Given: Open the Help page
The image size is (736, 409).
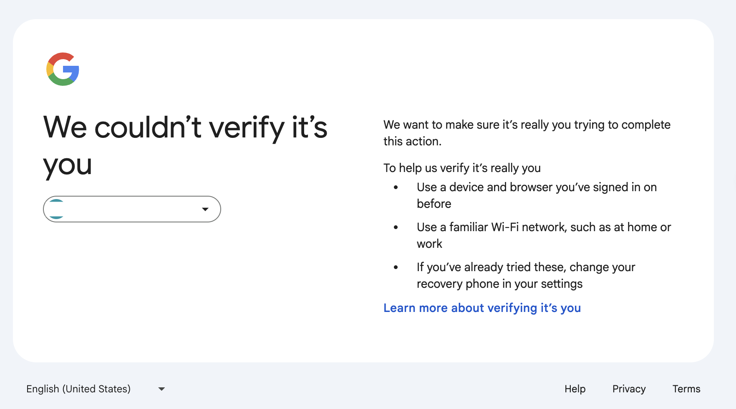Looking at the screenshot, I should point(575,389).
